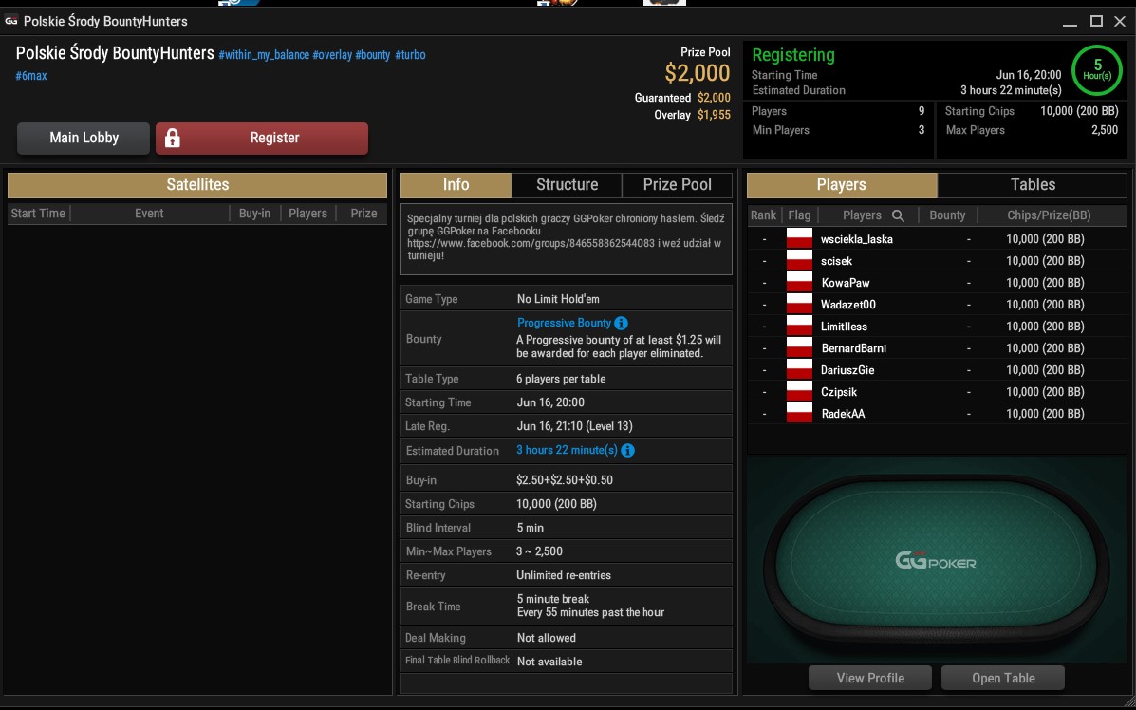
Task: Switch to the Tables tab
Action: tap(1033, 185)
